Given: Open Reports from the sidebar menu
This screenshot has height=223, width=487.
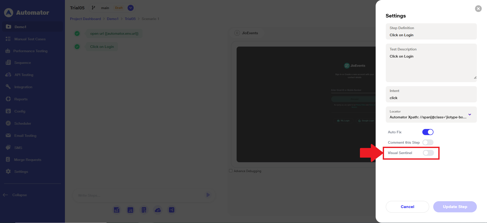Looking at the screenshot, I should [x=21, y=99].
